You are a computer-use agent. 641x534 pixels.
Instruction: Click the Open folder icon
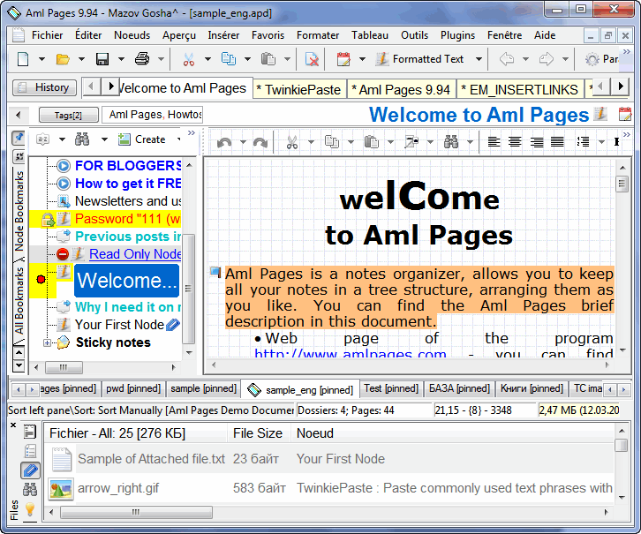(63, 59)
